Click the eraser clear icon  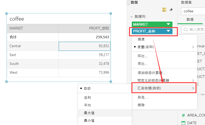tap(171, 9)
